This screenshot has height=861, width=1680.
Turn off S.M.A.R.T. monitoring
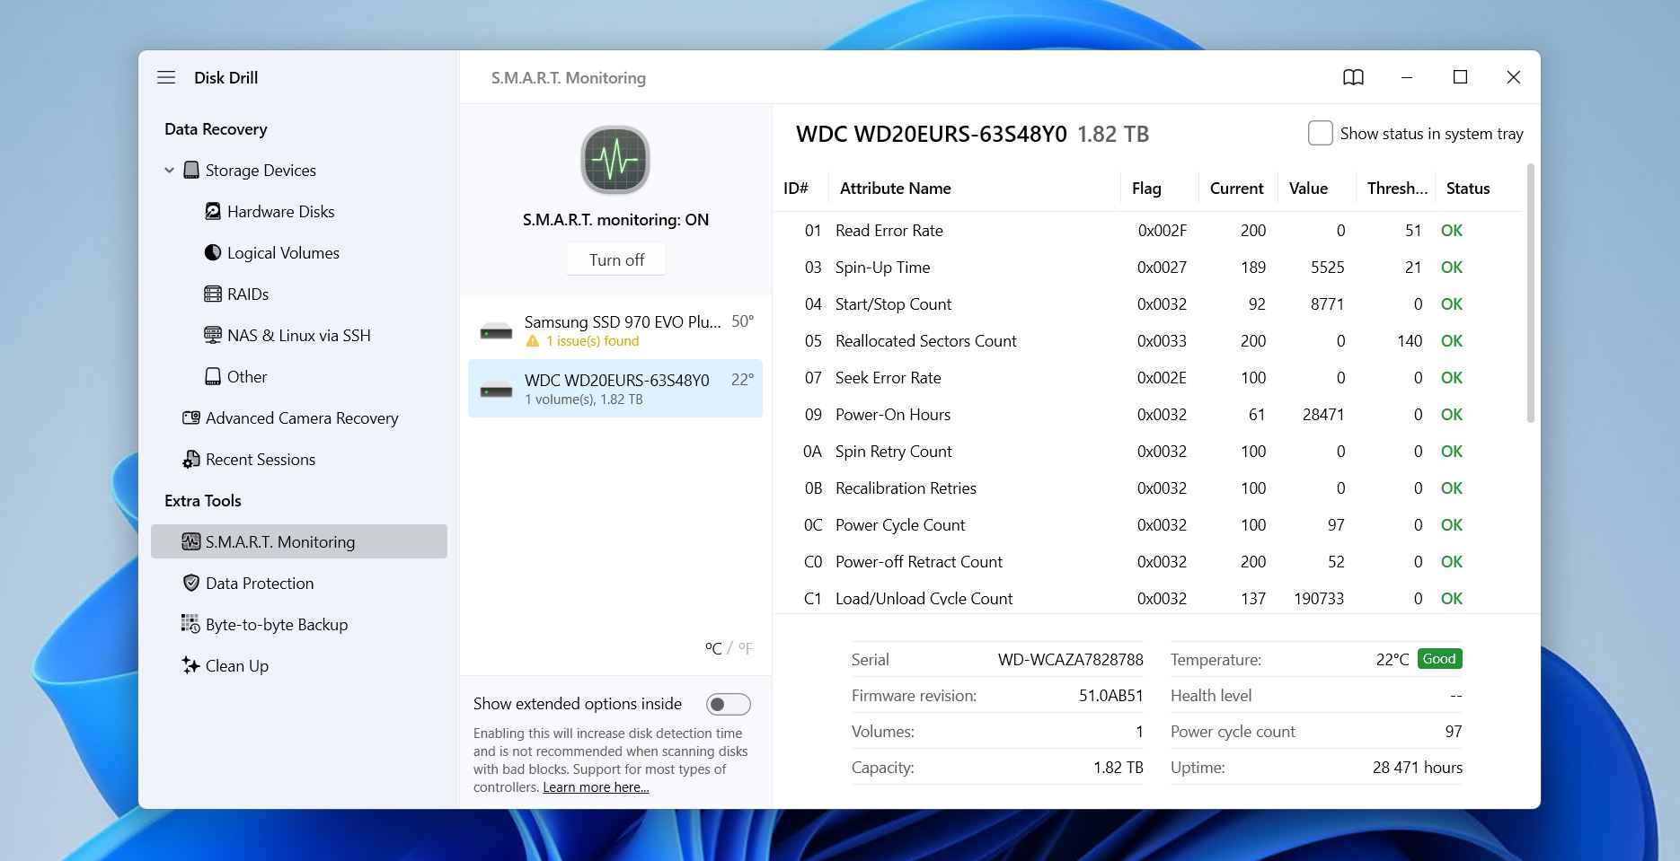(615, 259)
